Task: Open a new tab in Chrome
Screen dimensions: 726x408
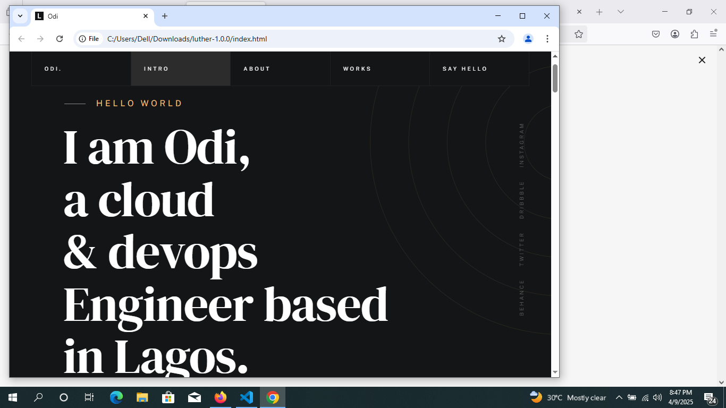Action: [x=165, y=16]
